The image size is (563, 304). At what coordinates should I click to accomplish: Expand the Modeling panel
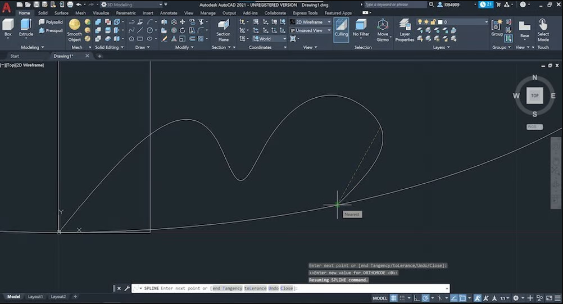click(33, 47)
